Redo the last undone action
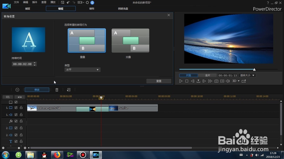The width and height of the screenshot is (284, 159). (74, 3)
